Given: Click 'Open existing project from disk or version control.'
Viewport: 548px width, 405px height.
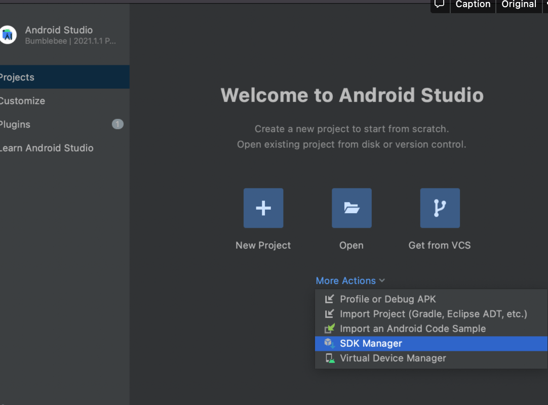Looking at the screenshot, I should (x=351, y=144).
